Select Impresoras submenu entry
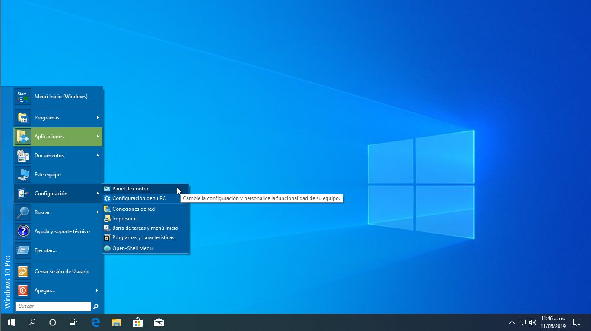Screen dimensions: 591x331 [x=146, y=219]
